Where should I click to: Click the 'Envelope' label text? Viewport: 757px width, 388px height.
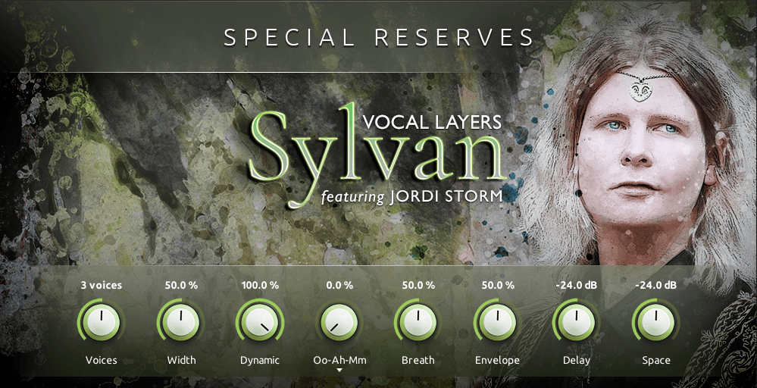pyautogui.click(x=497, y=361)
